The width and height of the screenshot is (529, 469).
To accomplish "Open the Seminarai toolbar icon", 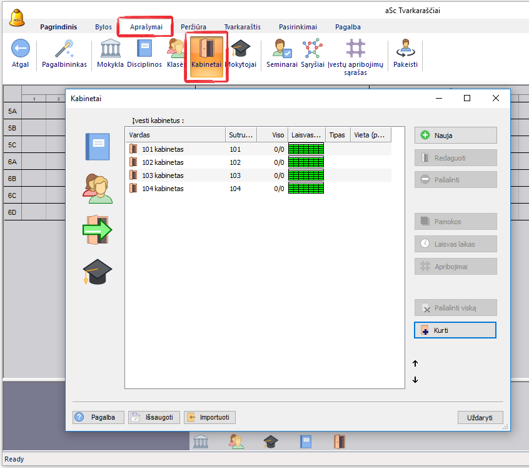I will [282, 54].
